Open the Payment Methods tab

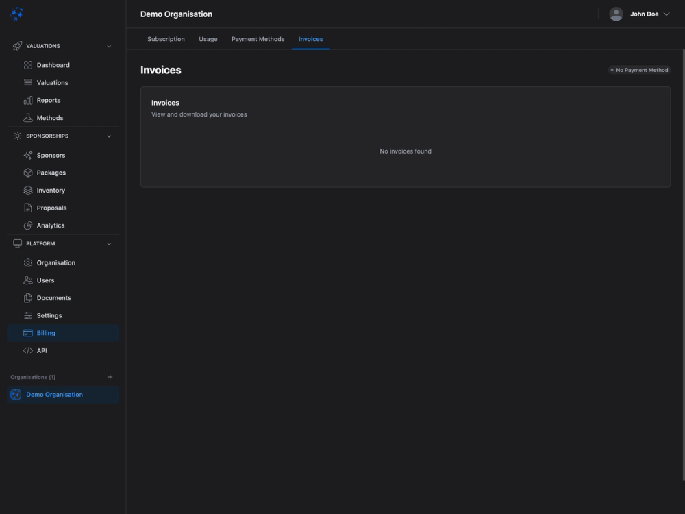[x=258, y=38]
